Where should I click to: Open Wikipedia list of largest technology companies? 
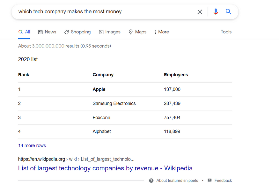(105, 168)
